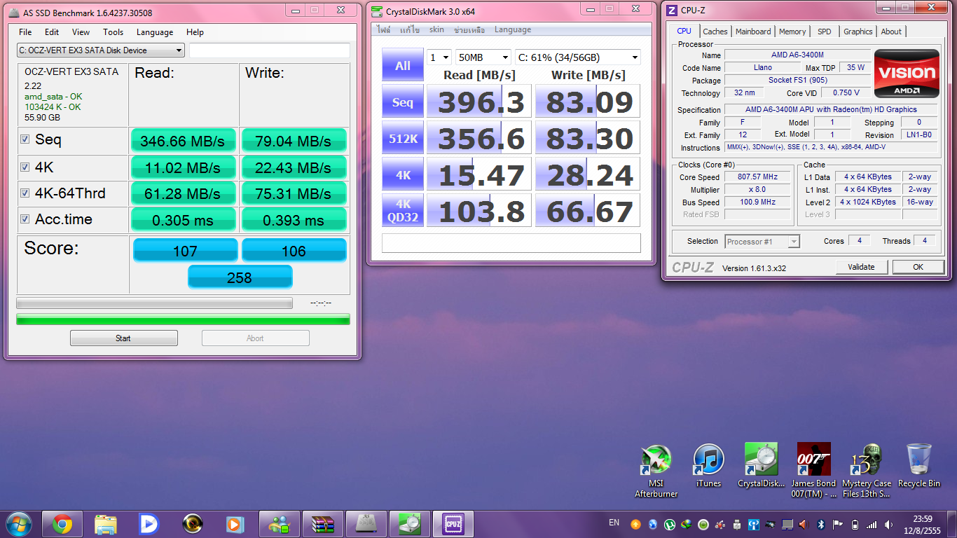Image resolution: width=957 pixels, height=538 pixels.
Task: Open the Windows Start orb
Action: click(x=19, y=524)
